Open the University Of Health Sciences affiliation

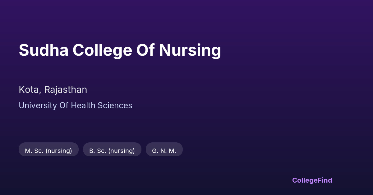pyautogui.click(x=75, y=106)
